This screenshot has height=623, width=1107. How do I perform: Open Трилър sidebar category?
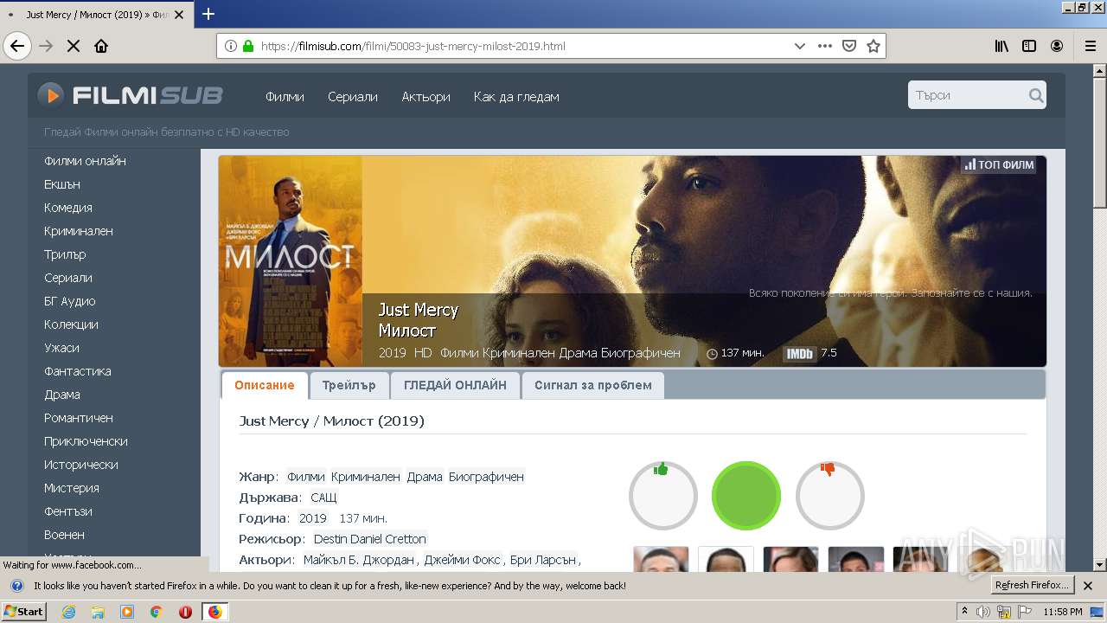[x=65, y=254]
